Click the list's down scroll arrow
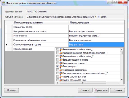 point(122,80)
